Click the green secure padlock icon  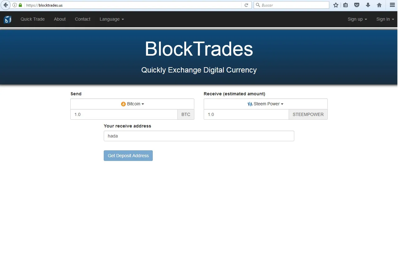click(20, 5)
